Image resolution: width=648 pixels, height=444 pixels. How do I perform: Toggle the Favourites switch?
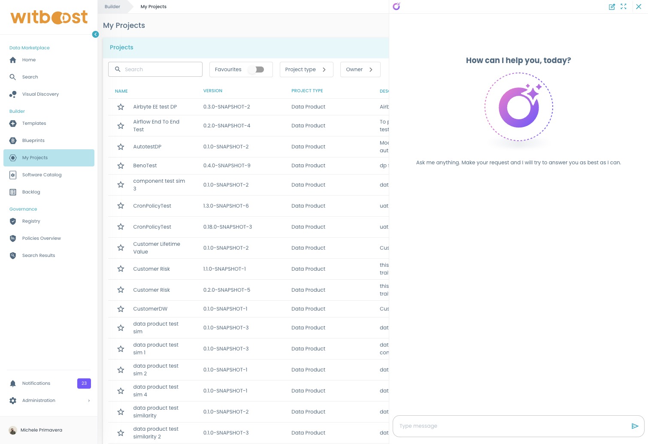[x=257, y=69]
